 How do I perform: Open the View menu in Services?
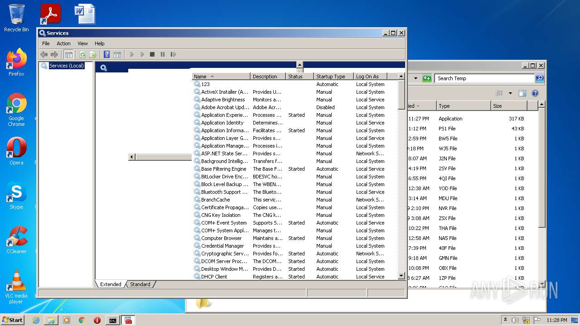82,43
